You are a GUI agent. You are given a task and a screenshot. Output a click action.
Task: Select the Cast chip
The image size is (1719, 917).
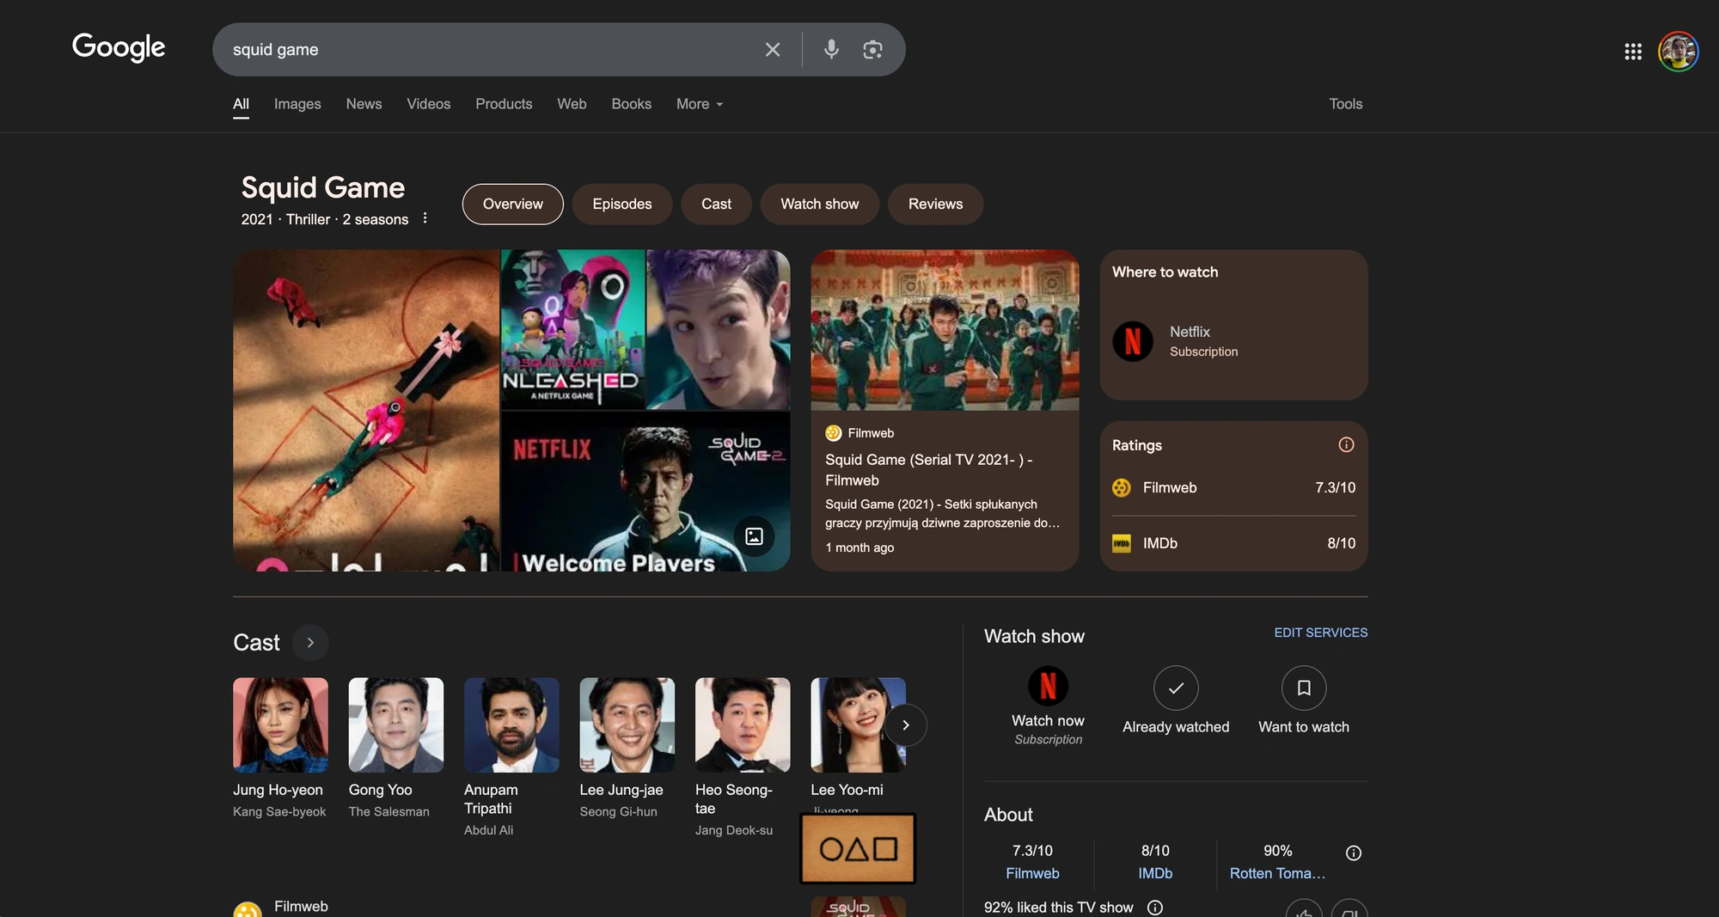[716, 204]
